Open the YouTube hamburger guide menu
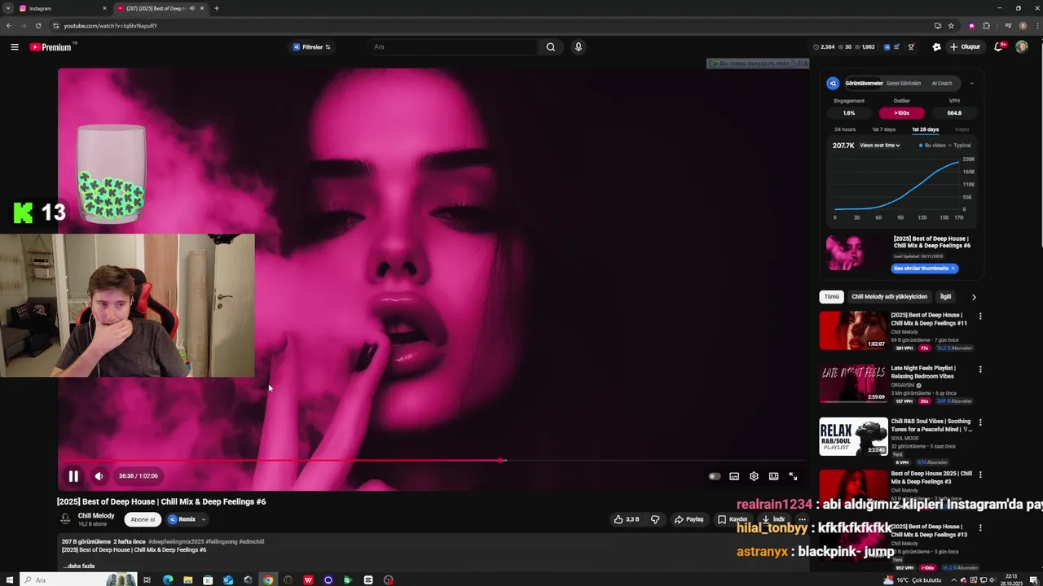The height and width of the screenshot is (586, 1043). point(14,47)
